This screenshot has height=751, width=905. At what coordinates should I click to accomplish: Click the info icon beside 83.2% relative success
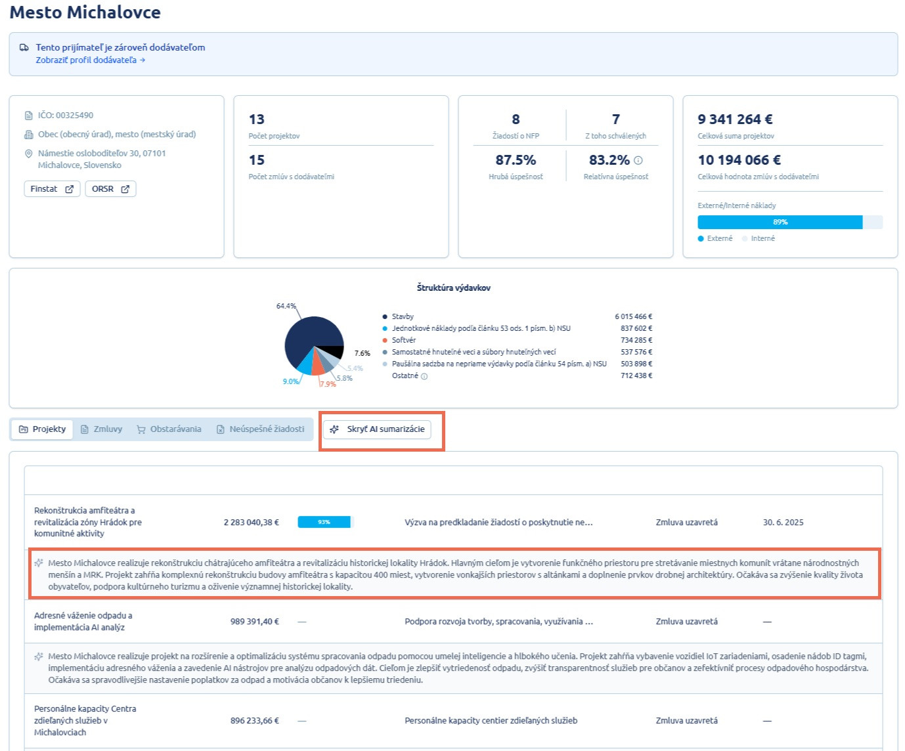[x=638, y=160]
